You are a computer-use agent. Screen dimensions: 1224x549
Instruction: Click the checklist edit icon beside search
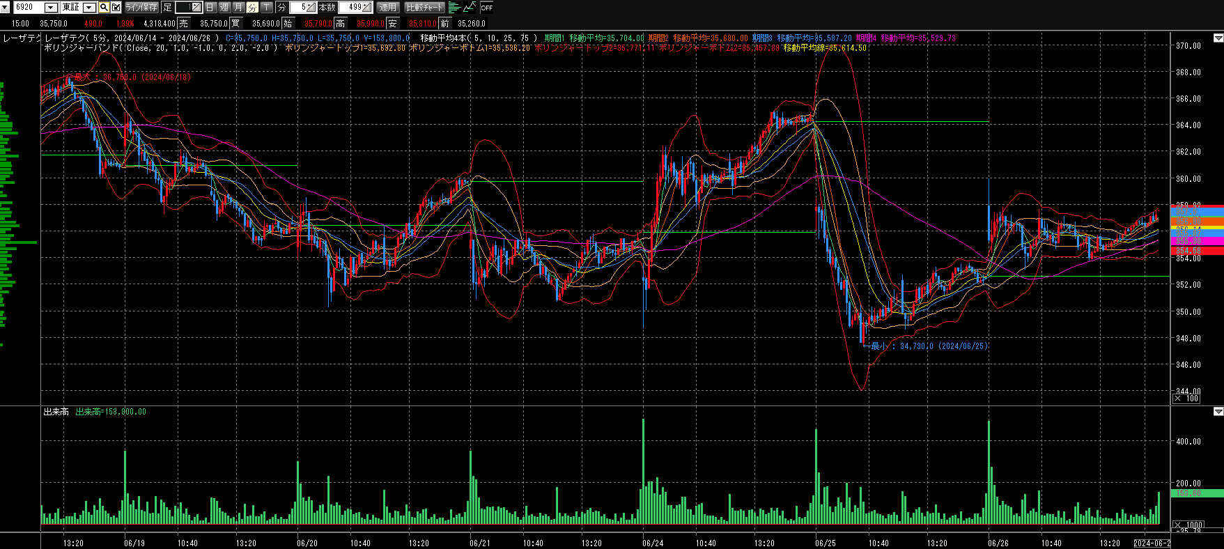click(116, 8)
